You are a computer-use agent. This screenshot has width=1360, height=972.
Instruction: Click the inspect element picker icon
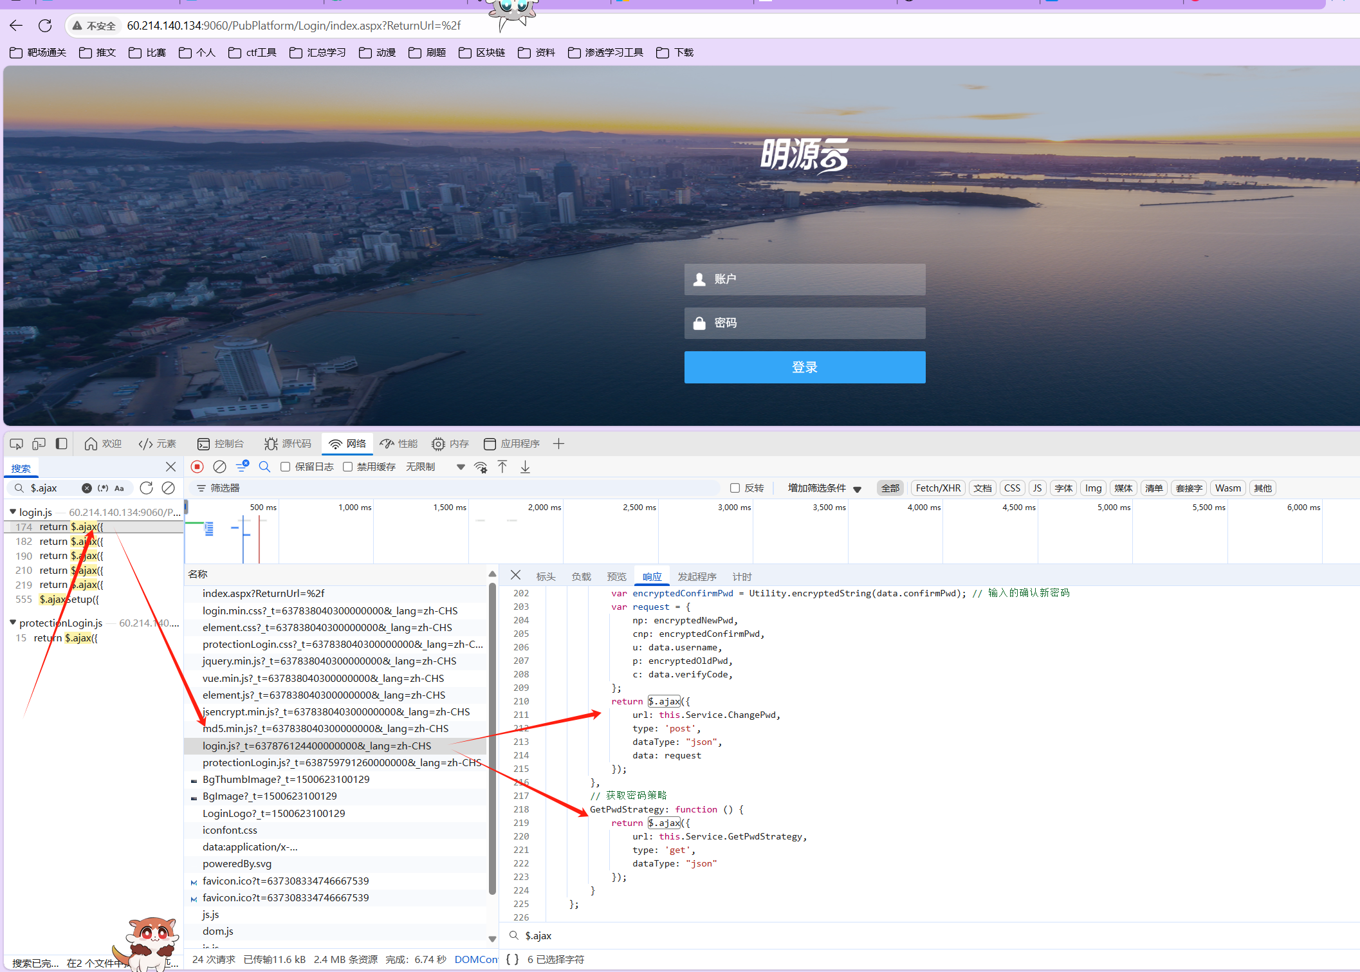pyautogui.click(x=17, y=444)
